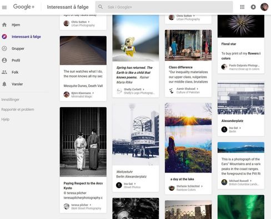
Task: Open the account profile avatar
Action: coord(264,7)
